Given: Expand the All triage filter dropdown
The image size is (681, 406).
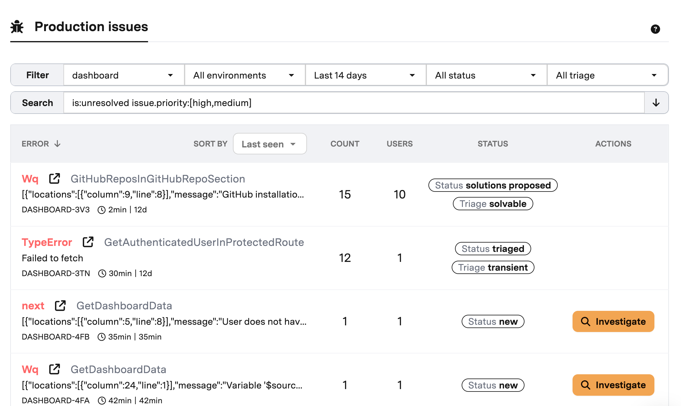Looking at the screenshot, I should (x=607, y=75).
